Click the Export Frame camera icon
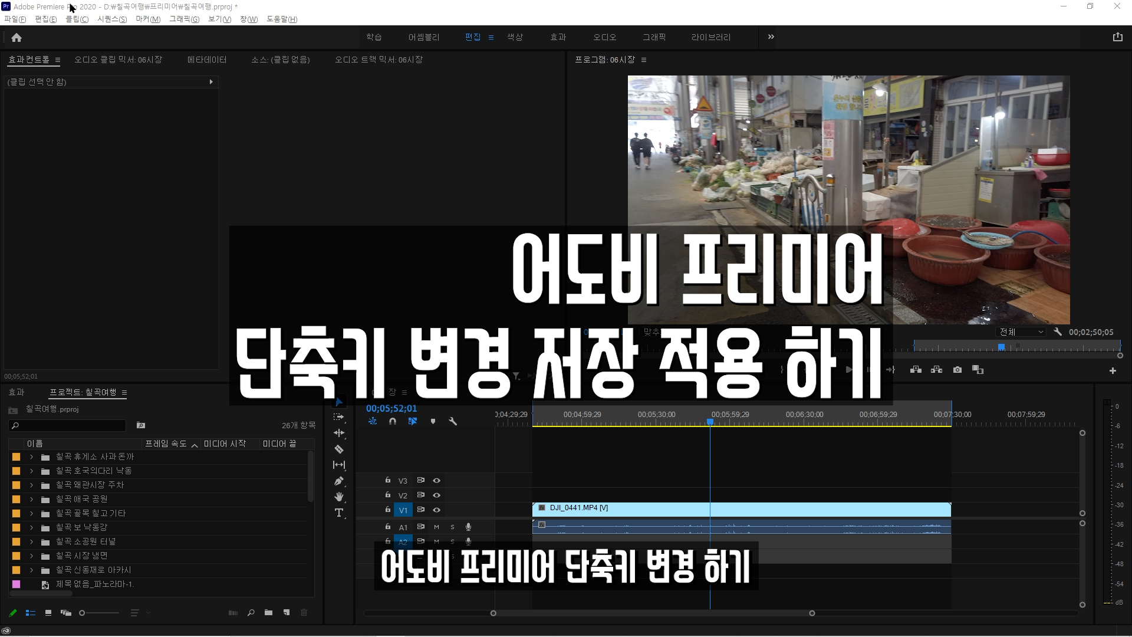Image resolution: width=1132 pixels, height=637 pixels. pos(957,370)
